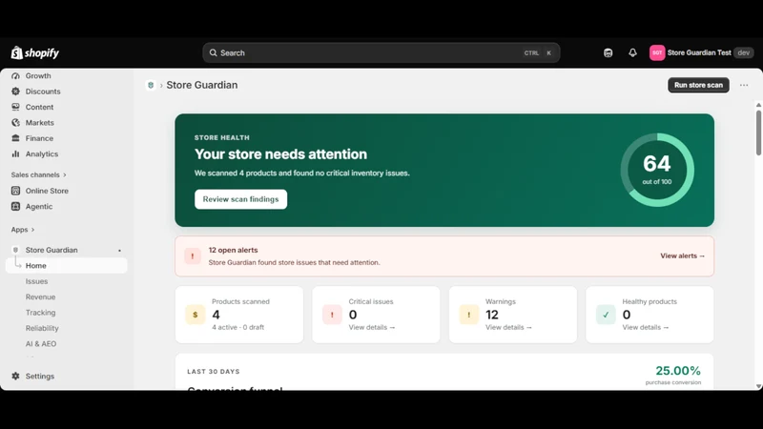Image resolution: width=763 pixels, height=429 pixels.
Task: Click the Discounts icon in sidebar
Action: tap(15, 92)
